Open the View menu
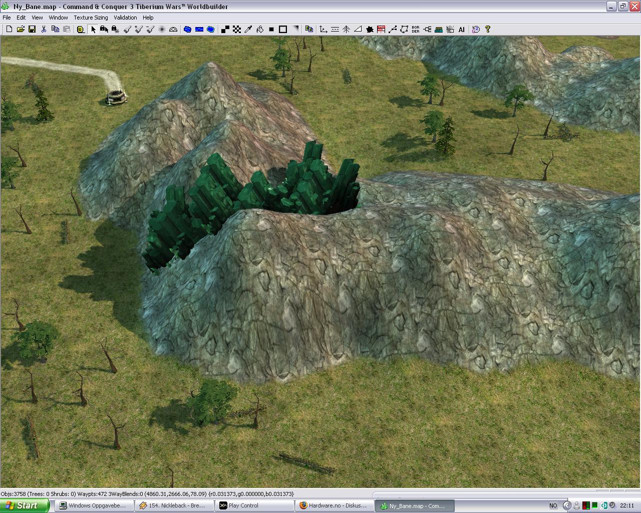Image resolution: width=641 pixels, height=513 pixels. click(37, 17)
